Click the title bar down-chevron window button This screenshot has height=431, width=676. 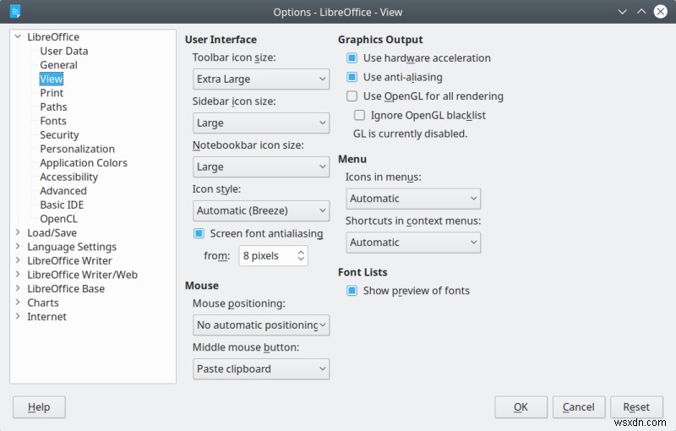pos(622,12)
